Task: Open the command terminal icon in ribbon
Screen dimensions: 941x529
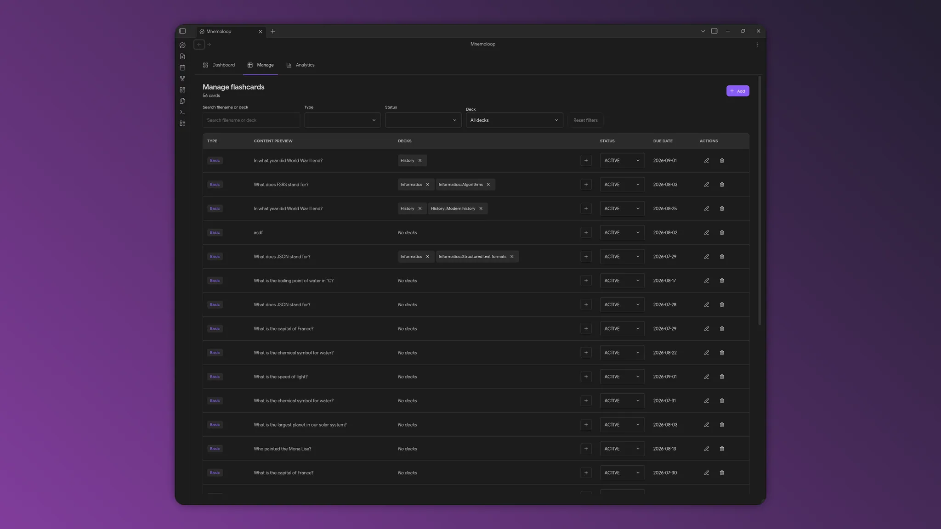Action: click(182, 112)
